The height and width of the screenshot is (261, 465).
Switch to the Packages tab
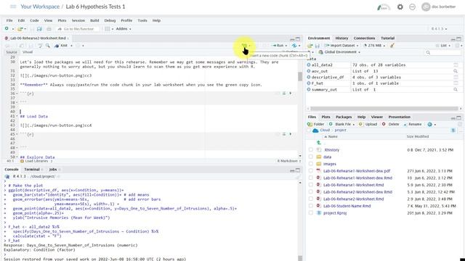344,117
